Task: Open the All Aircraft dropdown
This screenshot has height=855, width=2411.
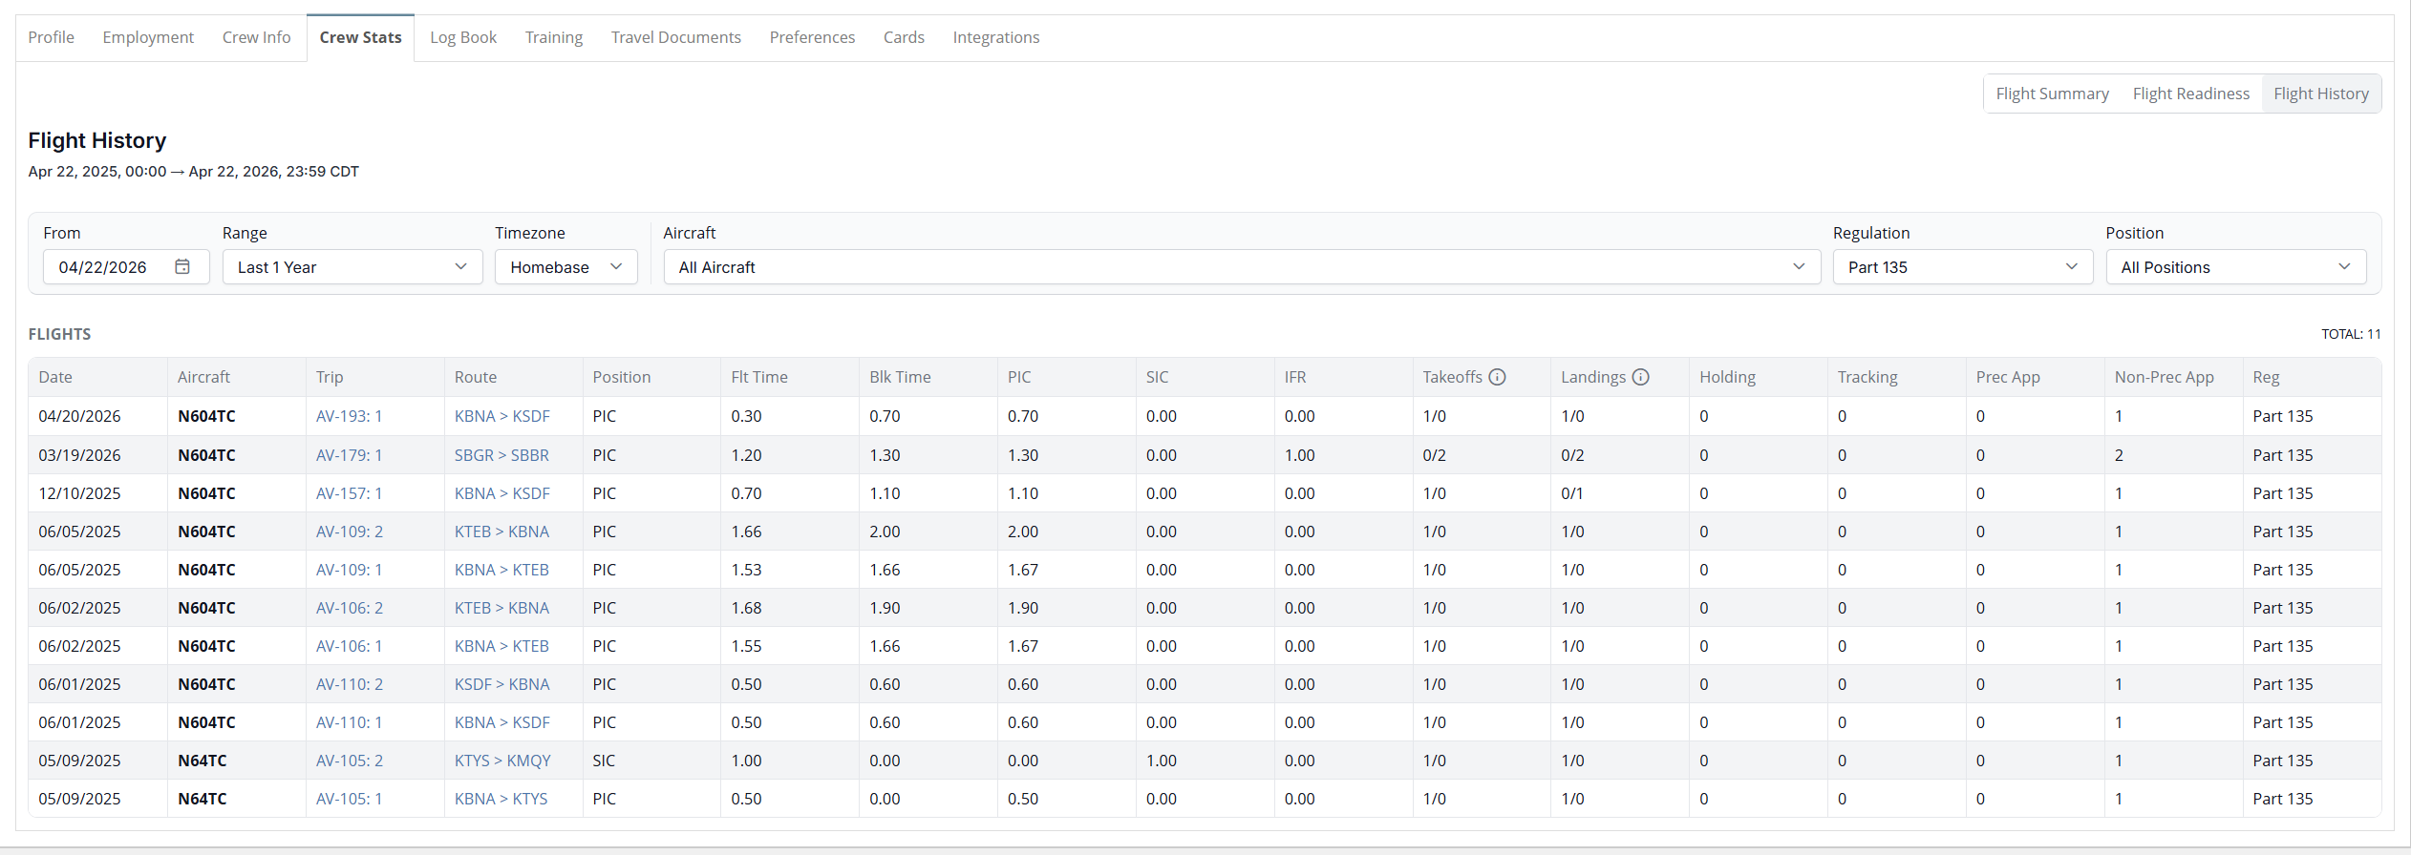Action: pos(1241,267)
